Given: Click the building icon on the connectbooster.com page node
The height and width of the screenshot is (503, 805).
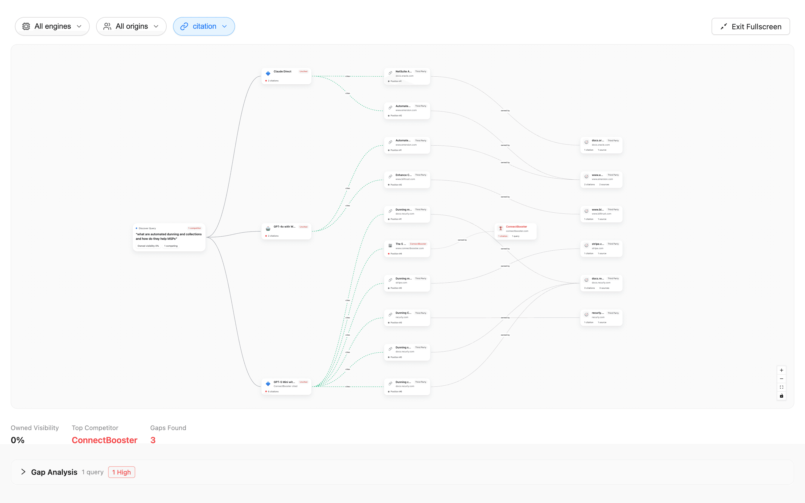Looking at the screenshot, I should click(390, 245).
